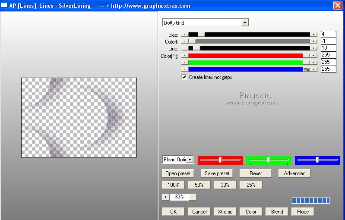Select the red color value field
345x220 pixels.
(328, 55)
